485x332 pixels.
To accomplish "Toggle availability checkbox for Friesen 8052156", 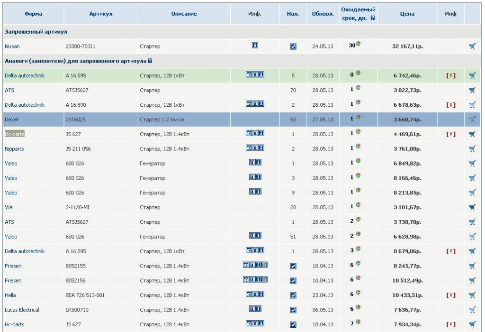I will pos(293,281).
